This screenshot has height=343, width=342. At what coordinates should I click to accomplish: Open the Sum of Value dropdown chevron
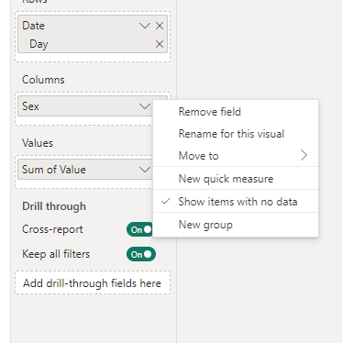145,170
